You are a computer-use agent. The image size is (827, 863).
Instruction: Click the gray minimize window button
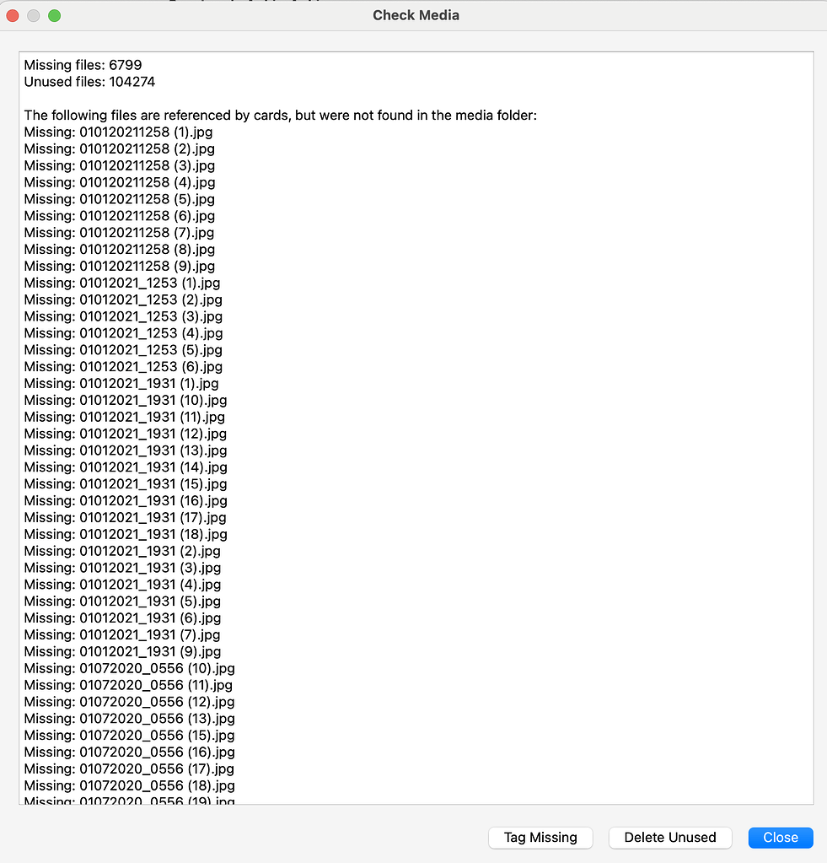pyautogui.click(x=34, y=15)
